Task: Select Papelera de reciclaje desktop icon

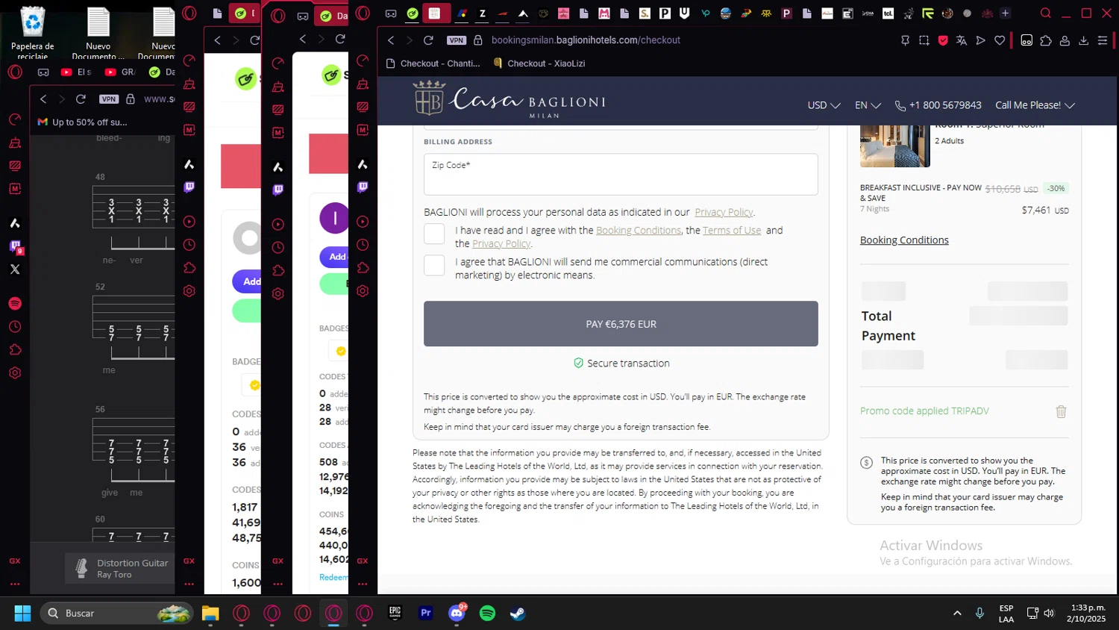Action: tap(32, 34)
